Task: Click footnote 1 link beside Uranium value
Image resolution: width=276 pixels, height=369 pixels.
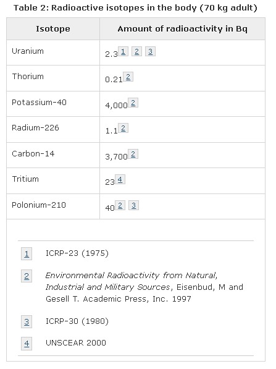Action: [x=123, y=51]
